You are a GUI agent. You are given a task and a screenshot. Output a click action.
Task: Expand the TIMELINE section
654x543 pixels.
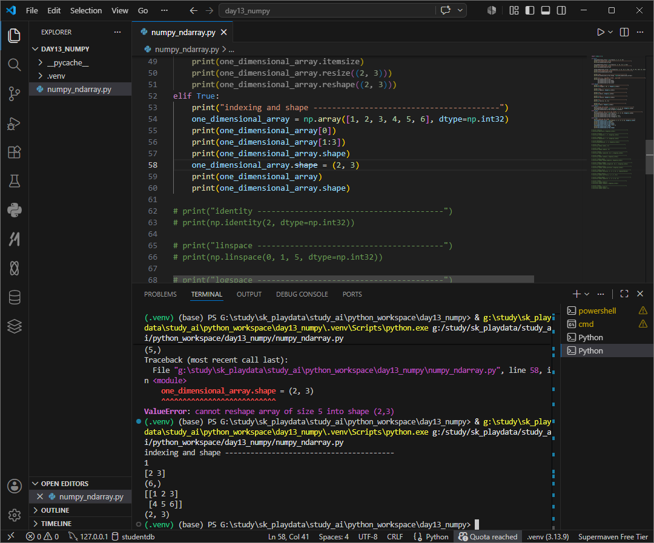[x=80, y=524]
